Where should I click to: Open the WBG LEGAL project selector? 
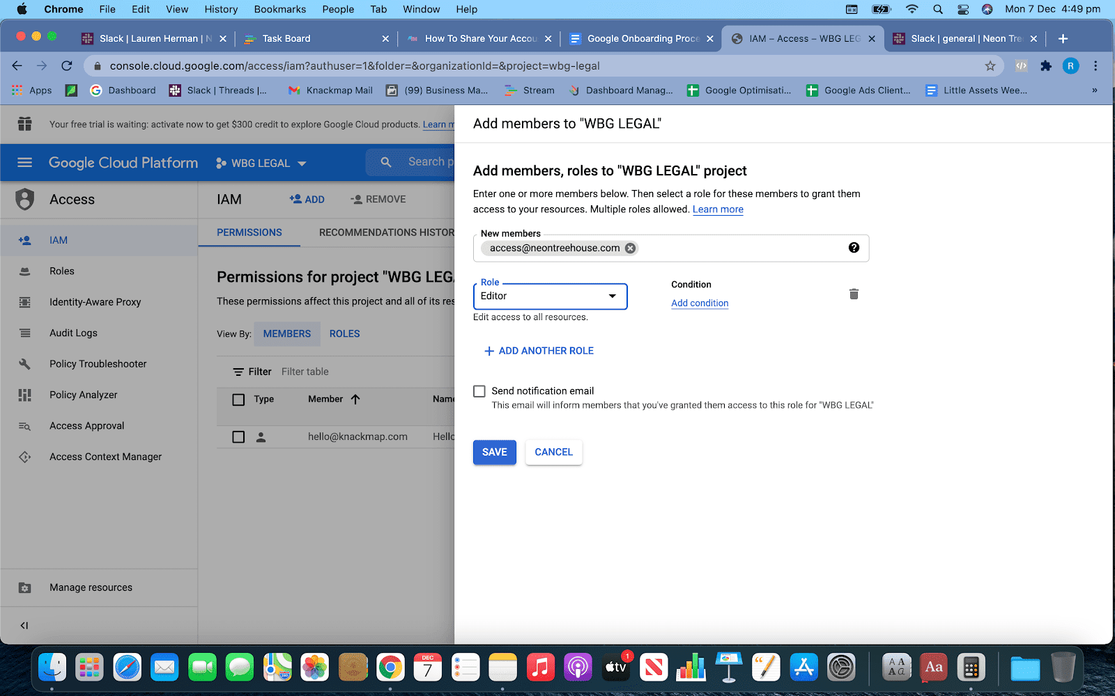(261, 163)
